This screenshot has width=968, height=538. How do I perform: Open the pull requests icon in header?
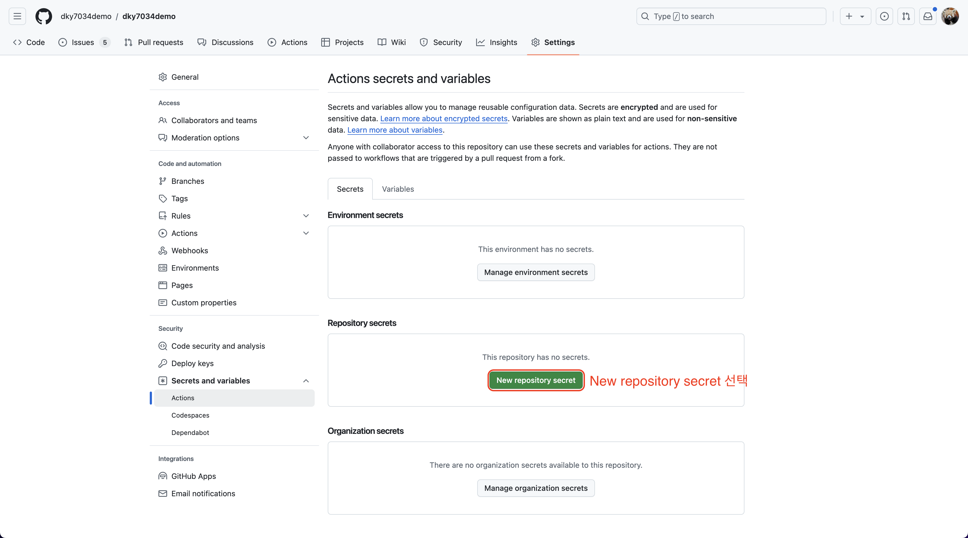click(906, 16)
